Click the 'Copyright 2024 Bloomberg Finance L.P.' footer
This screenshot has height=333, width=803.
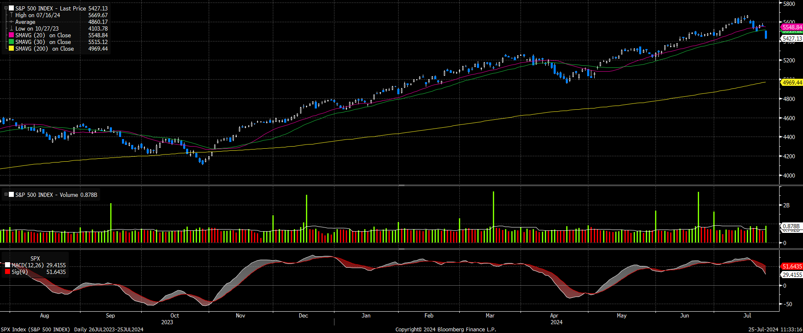[446, 330]
